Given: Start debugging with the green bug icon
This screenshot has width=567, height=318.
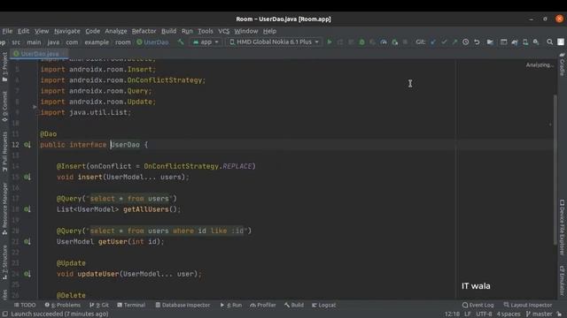Looking at the screenshot, I should (361, 42).
